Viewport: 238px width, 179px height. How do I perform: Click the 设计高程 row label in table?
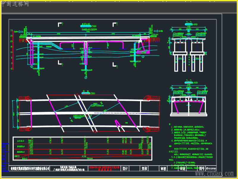21,146
